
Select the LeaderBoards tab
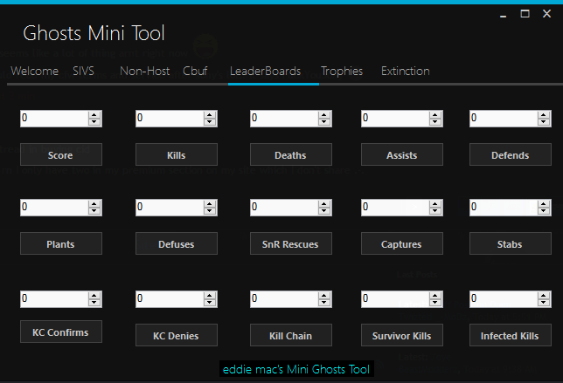266,71
